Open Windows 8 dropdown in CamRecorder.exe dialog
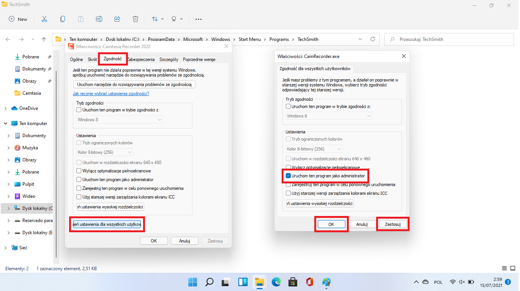This screenshot has height=291, width=520. (329, 116)
